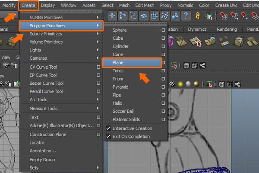
Task: Expand Measure Tools submenu
Action: 61,109
